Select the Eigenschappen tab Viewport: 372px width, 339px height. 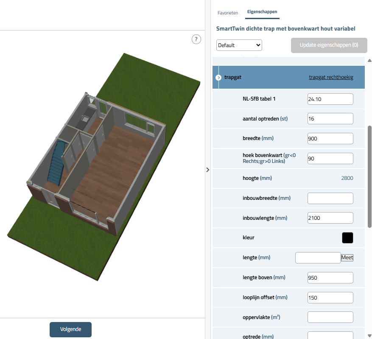262,12
